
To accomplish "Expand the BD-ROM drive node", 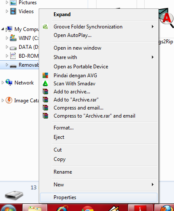I will tap(7, 56).
